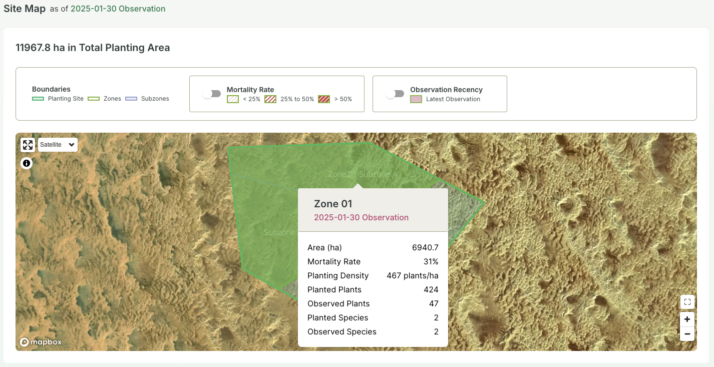Click the Zones boundary legend swatch
Screen dimensions: 714x367
click(94, 99)
